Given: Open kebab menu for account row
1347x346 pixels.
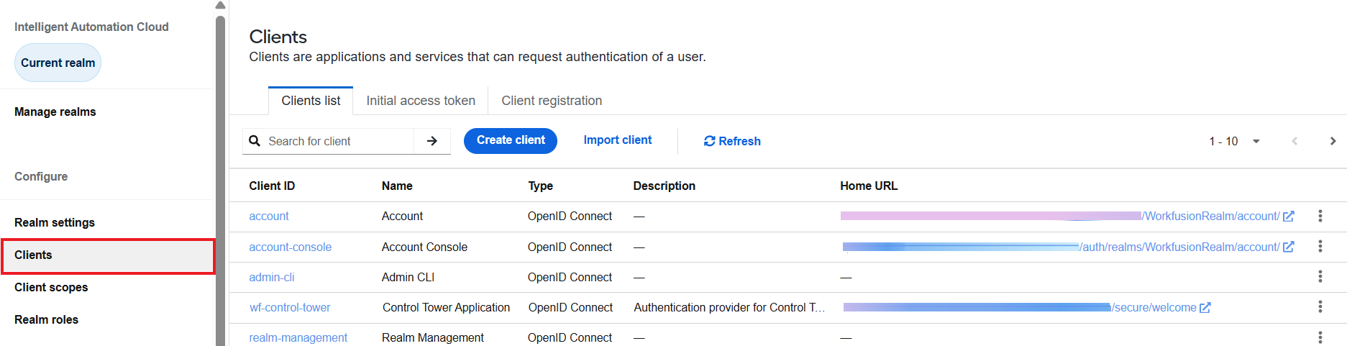Looking at the screenshot, I should click(x=1320, y=216).
